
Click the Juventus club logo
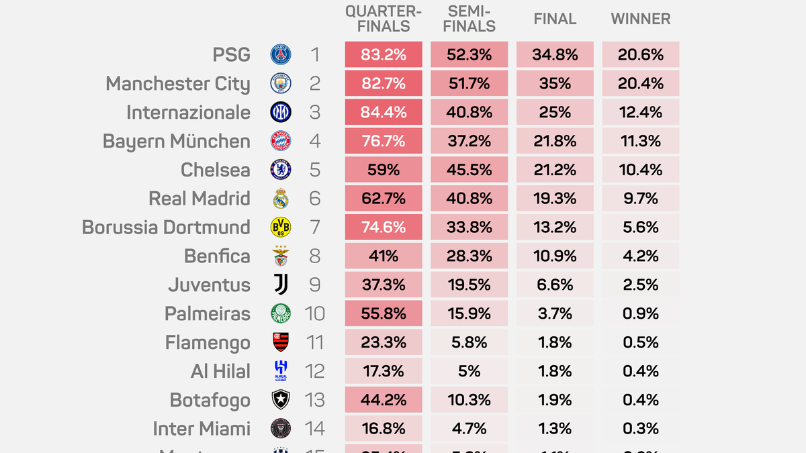[x=281, y=285]
